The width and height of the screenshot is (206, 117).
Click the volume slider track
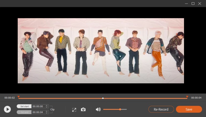(x=115, y=110)
